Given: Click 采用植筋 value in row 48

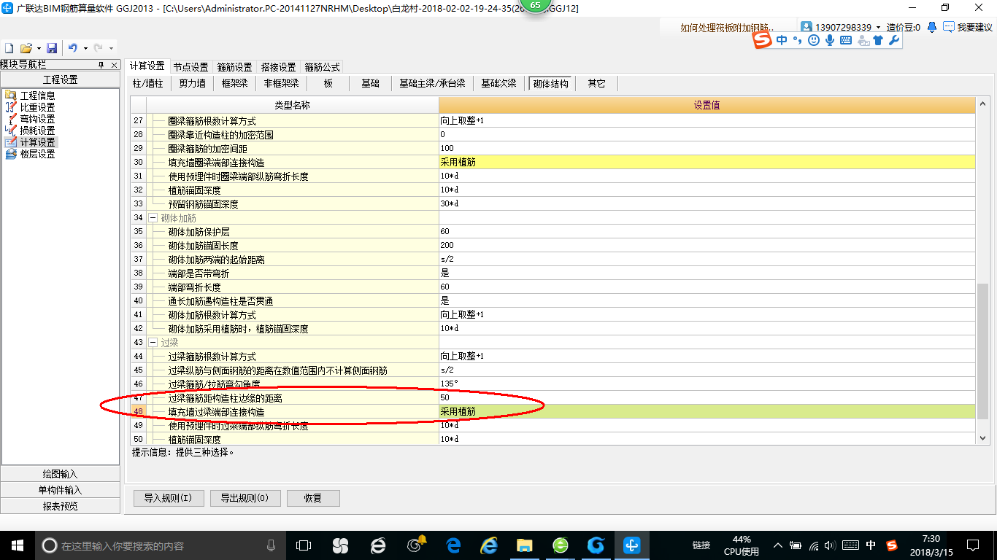Looking at the screenshot, I should [x=707, y=412].
